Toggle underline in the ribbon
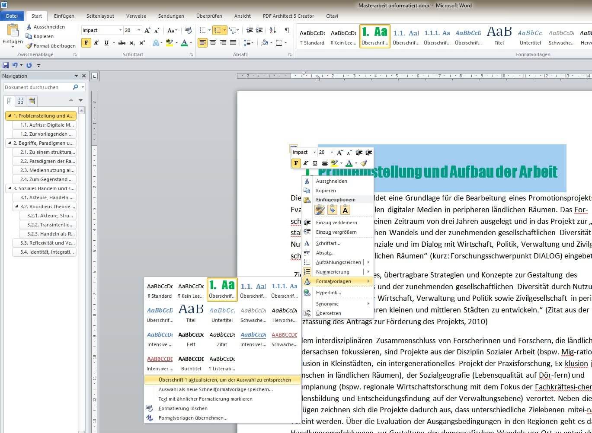592x433 pixels. tap(106, 43)
